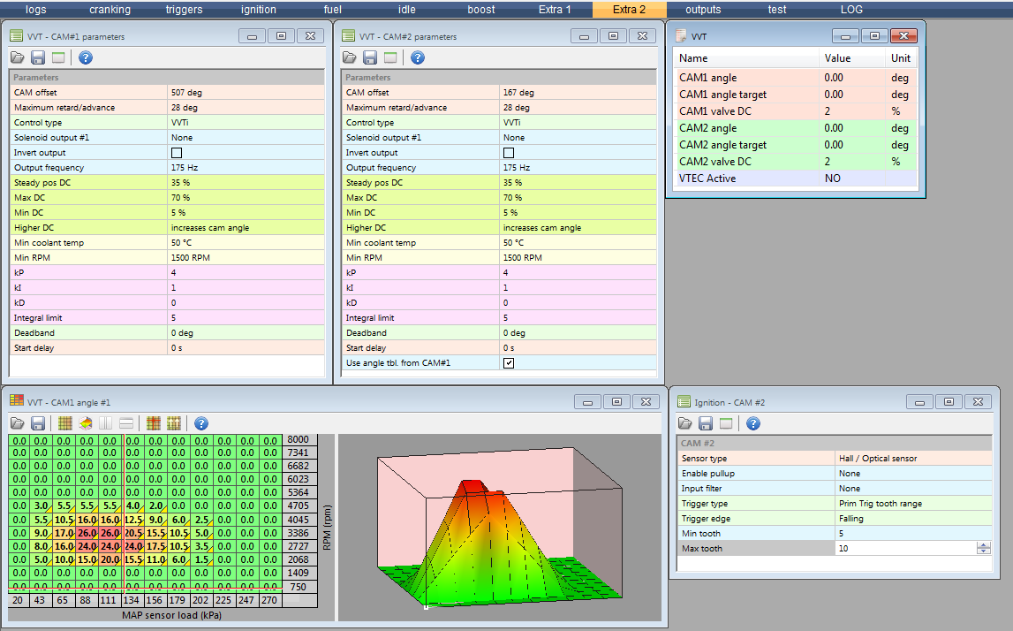Open help in CAM#1 parameters toolbar

pos(86,57)
